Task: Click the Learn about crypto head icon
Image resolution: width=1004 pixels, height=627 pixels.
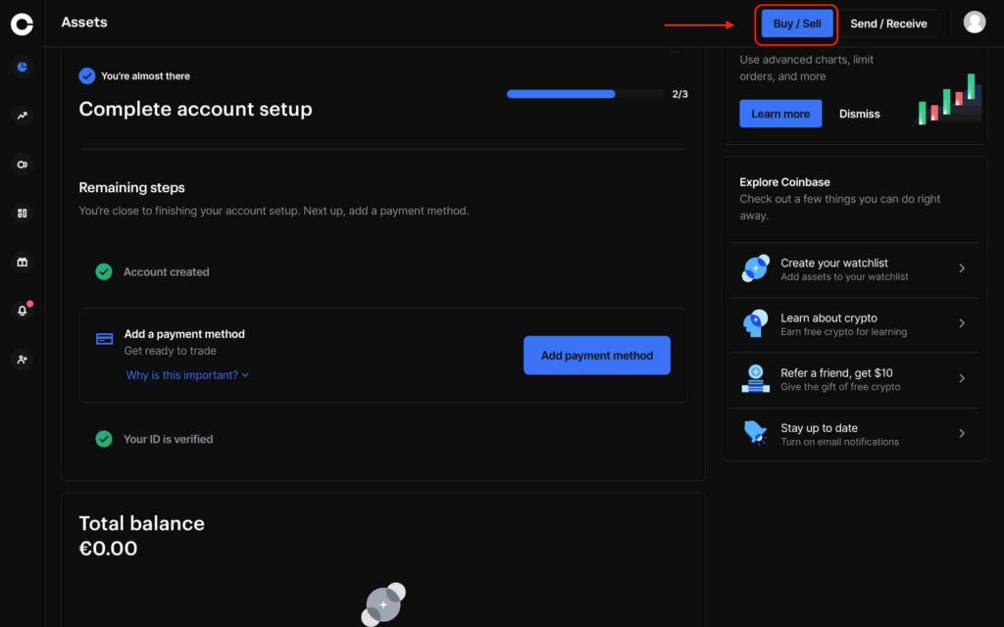Action: (x=756, y=323)
